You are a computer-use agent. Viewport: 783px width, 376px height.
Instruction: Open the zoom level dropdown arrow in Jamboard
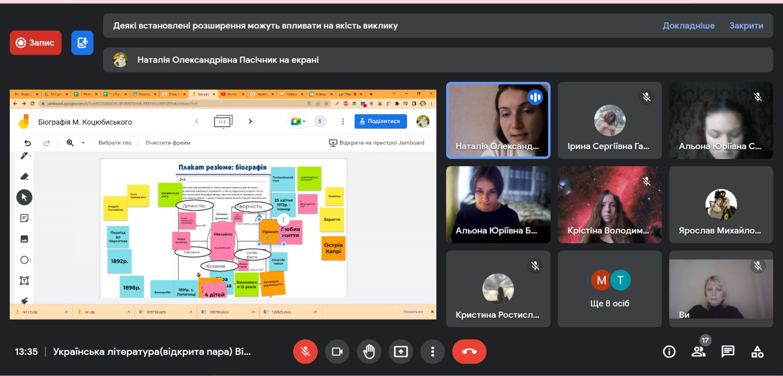pos(83,143)
